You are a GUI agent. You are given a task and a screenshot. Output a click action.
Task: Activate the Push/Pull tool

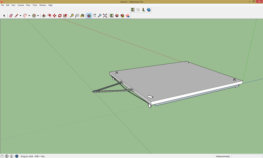(x=44, y=16)
